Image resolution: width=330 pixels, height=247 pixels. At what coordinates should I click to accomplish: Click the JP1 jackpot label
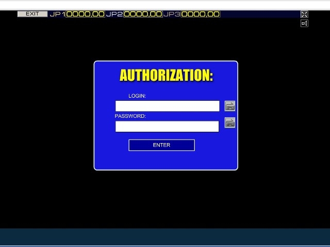tap(57, 14)
